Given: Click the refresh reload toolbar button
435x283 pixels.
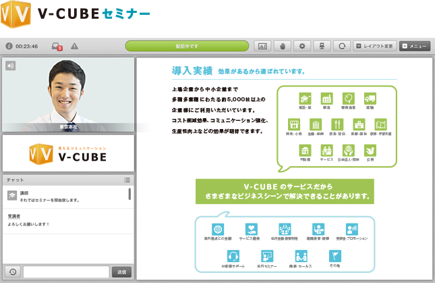Looking at the screenshot, I should pyautogui.click(x=342, y=46).
